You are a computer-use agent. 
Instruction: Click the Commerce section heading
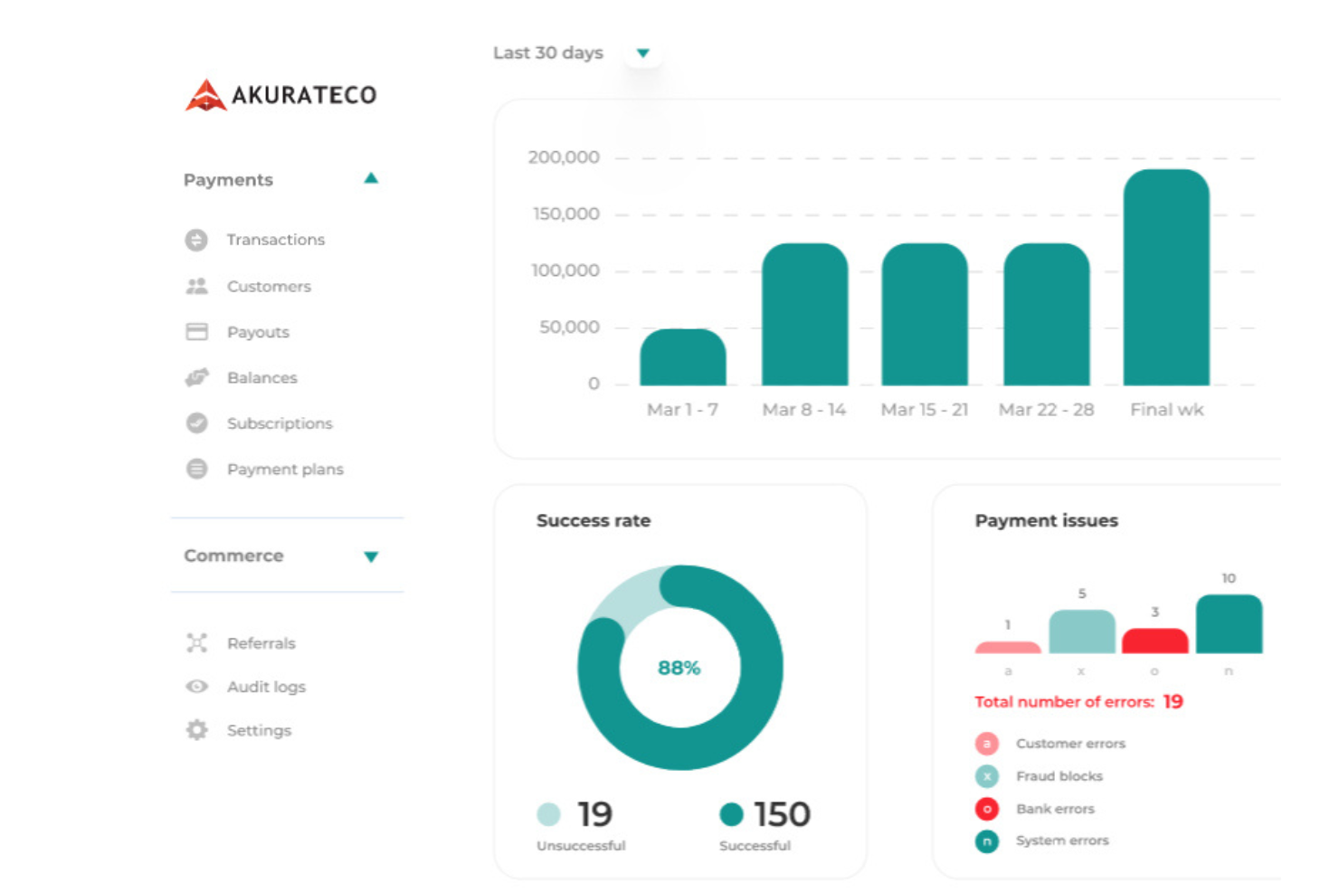tap(233, 556)
